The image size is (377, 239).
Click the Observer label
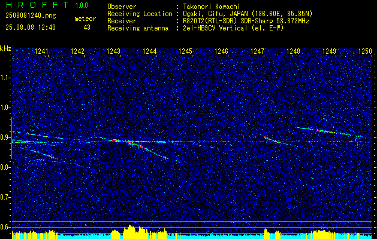coord(122,7)
